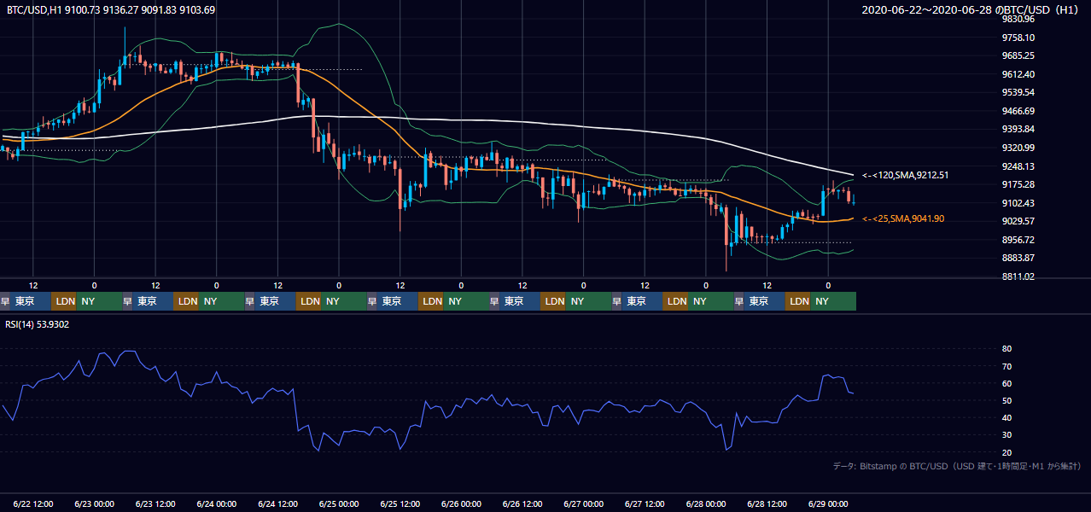Click price axis value 8956.72
1091x512 pixels.
click(1018, 240)
